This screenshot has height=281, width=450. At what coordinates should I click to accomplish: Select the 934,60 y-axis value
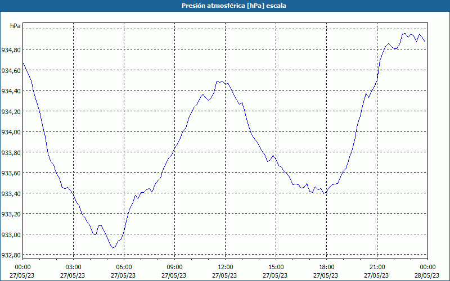point(11,71)
